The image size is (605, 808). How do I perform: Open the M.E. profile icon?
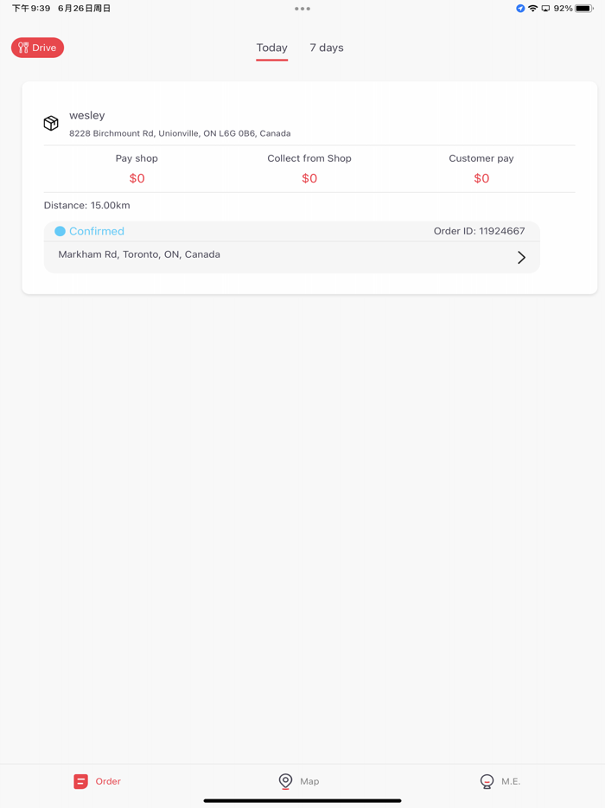tap(487, 781)
